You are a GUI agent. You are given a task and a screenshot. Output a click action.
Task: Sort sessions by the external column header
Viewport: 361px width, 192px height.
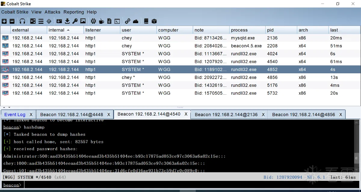pos(29,30)
